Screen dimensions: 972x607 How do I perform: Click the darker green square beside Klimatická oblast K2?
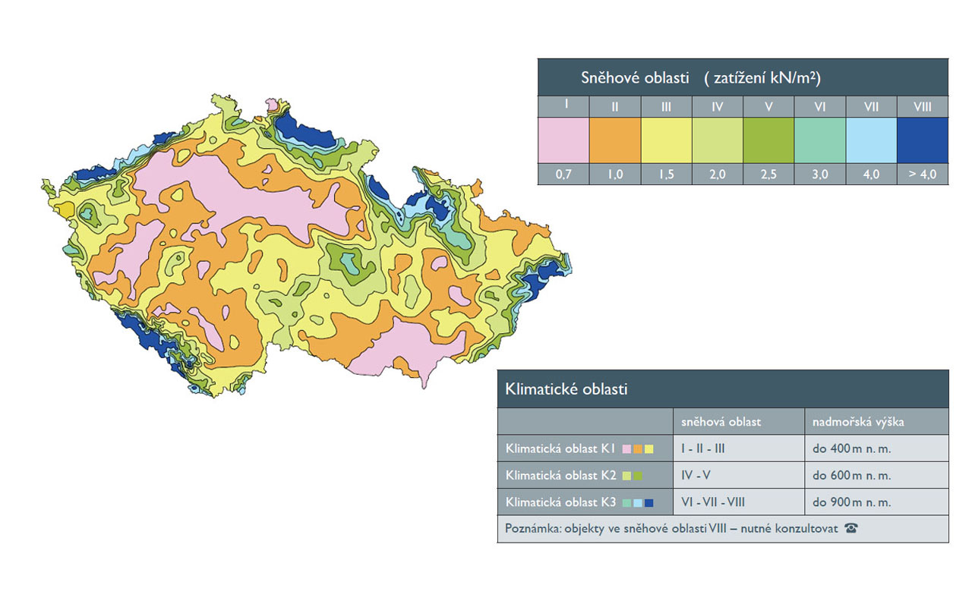638,476
